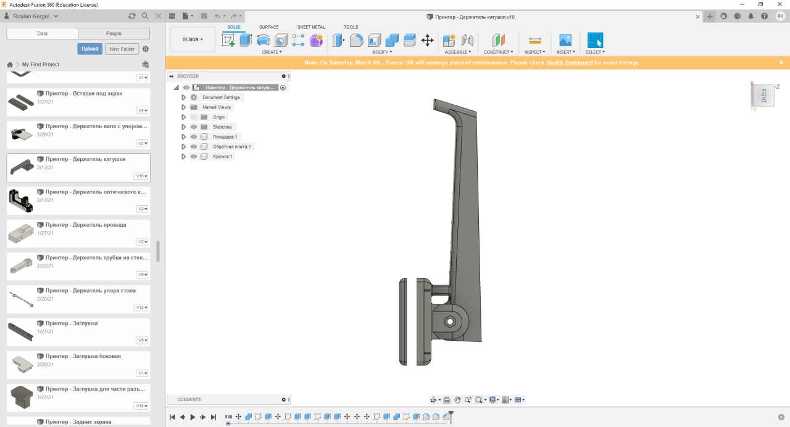Screen dimensions: 790x427
Task: Dismiss the maintenance notification banner
Action: (x=781, y=62)
